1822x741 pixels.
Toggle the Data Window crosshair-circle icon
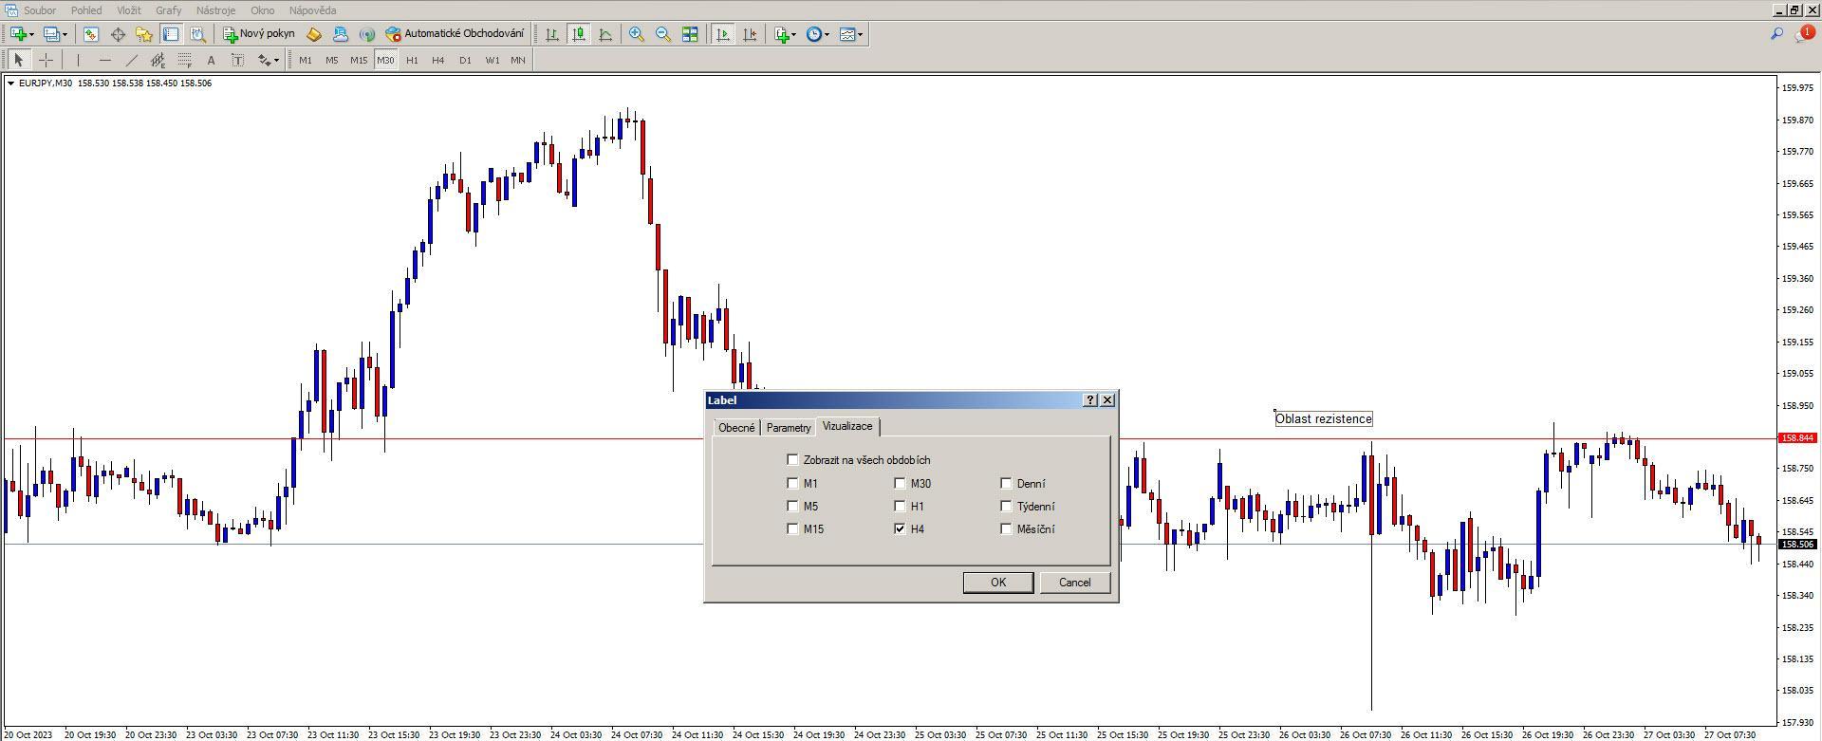(118, 34)
